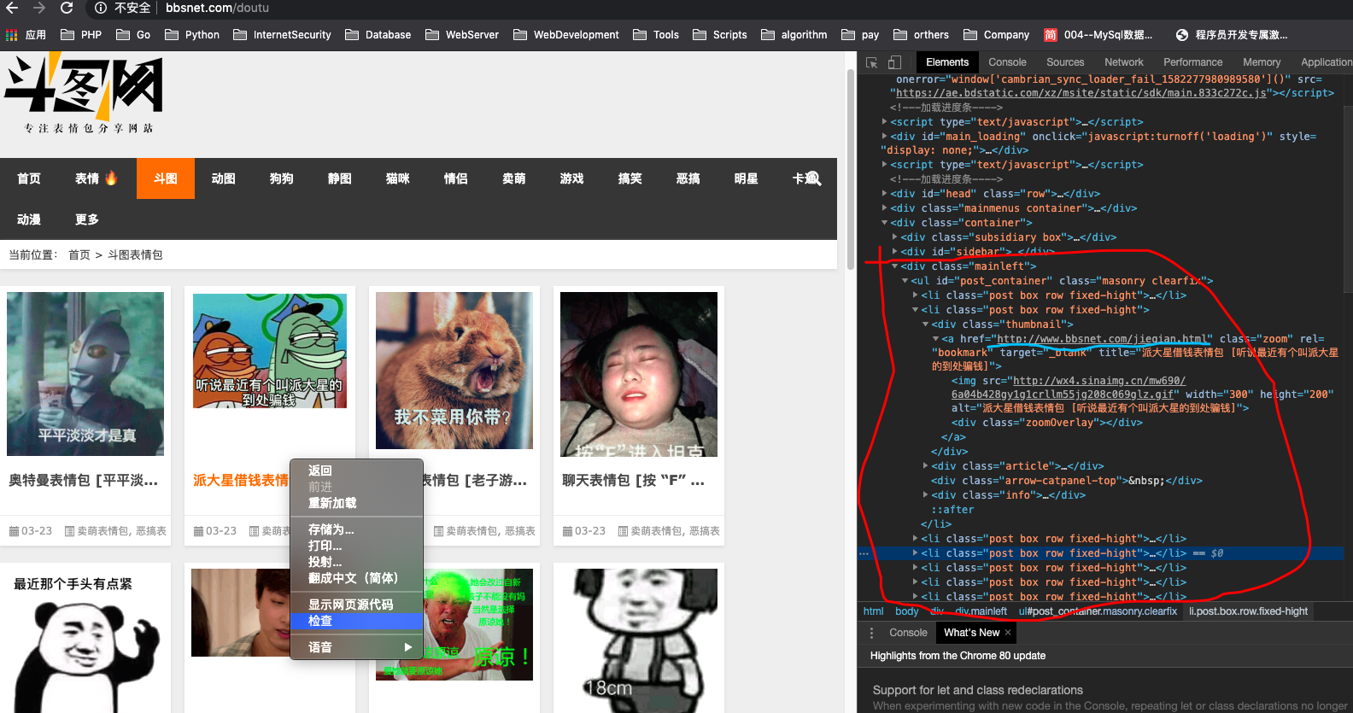
Task: Click the site info insecure icon
Action: (x=101, y=8)
